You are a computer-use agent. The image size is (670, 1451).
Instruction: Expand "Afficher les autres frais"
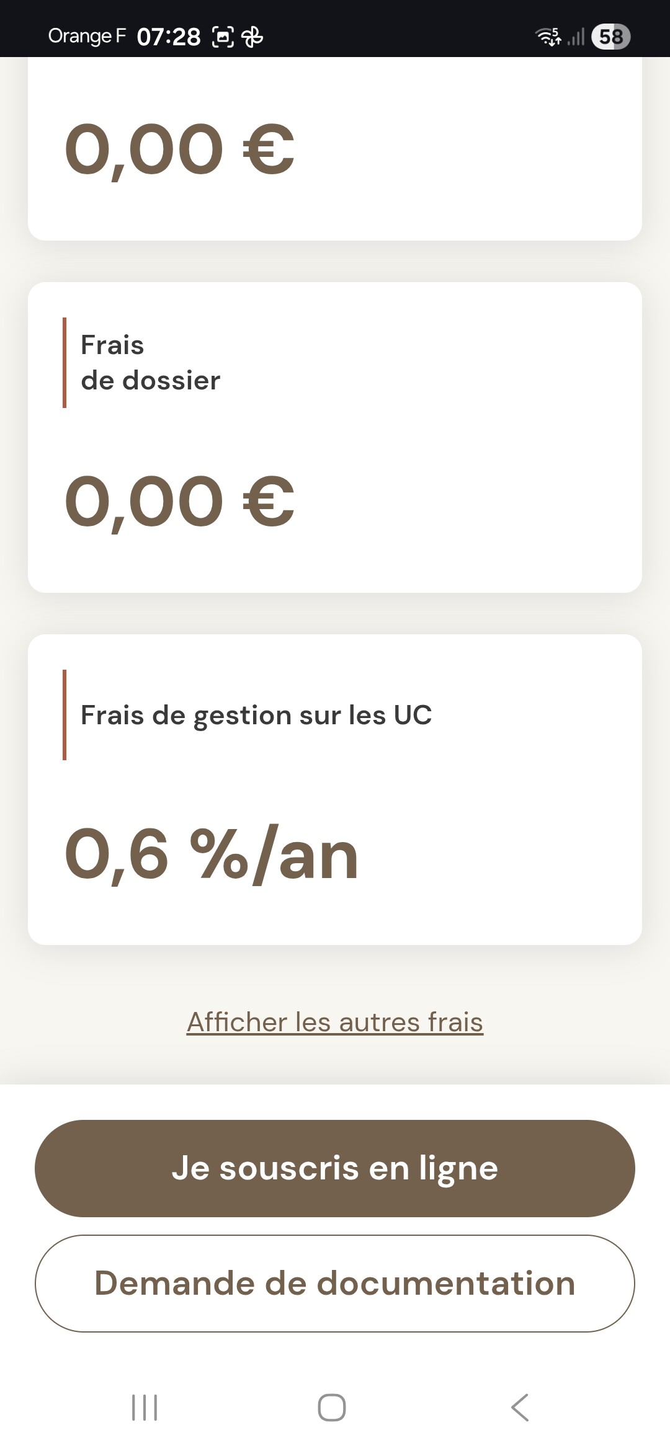tap(335, 1023)
